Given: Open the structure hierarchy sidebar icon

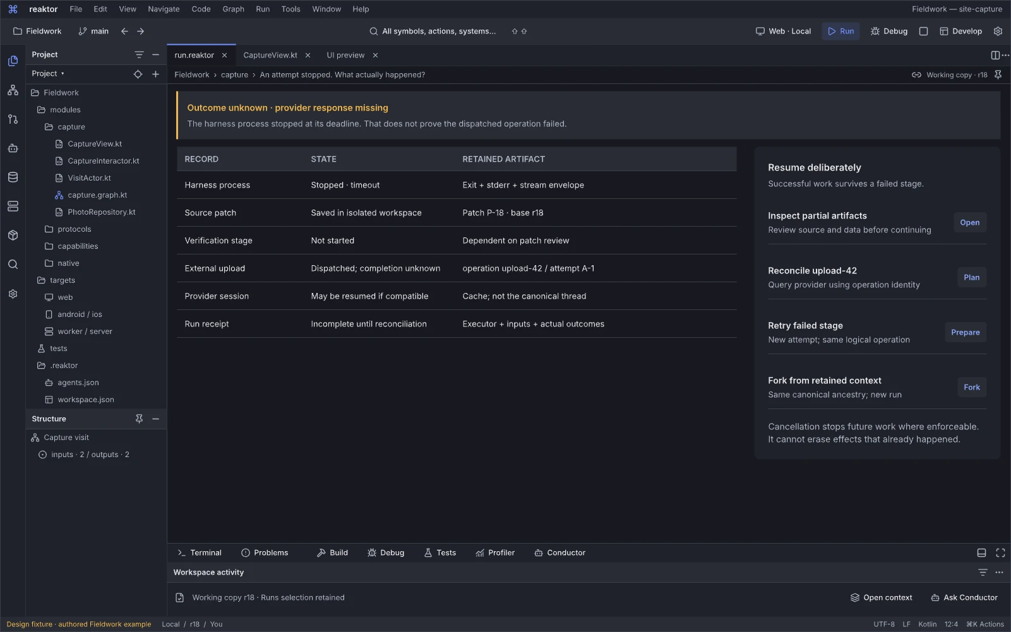Looking at the screenshot, I should tap(13, 90).
